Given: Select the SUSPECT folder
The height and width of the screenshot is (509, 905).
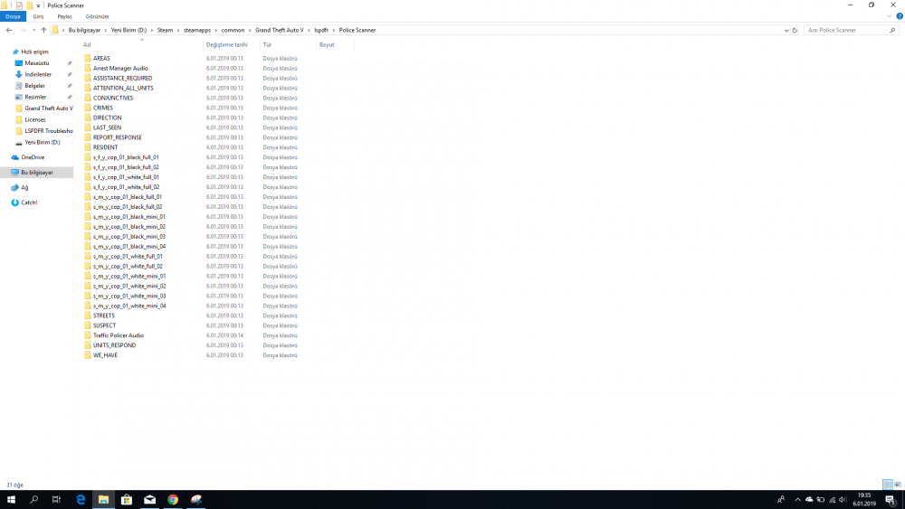Looking at the screenshot, I should 104,325.
